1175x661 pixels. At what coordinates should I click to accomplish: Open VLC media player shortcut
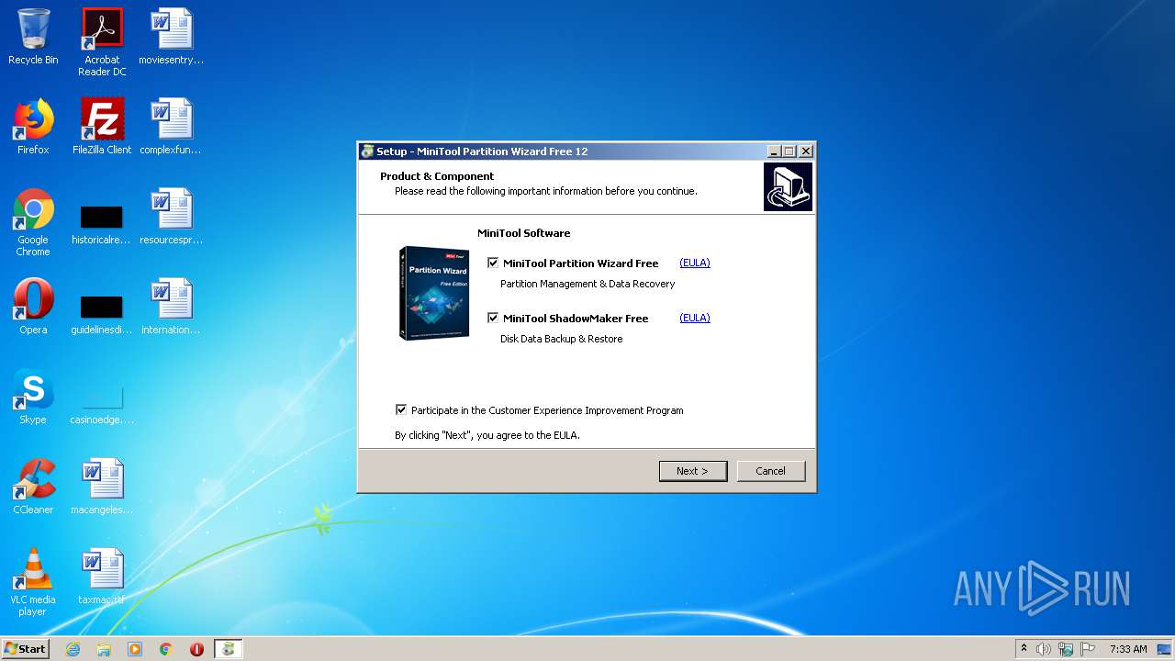click(x=33, y=582)
